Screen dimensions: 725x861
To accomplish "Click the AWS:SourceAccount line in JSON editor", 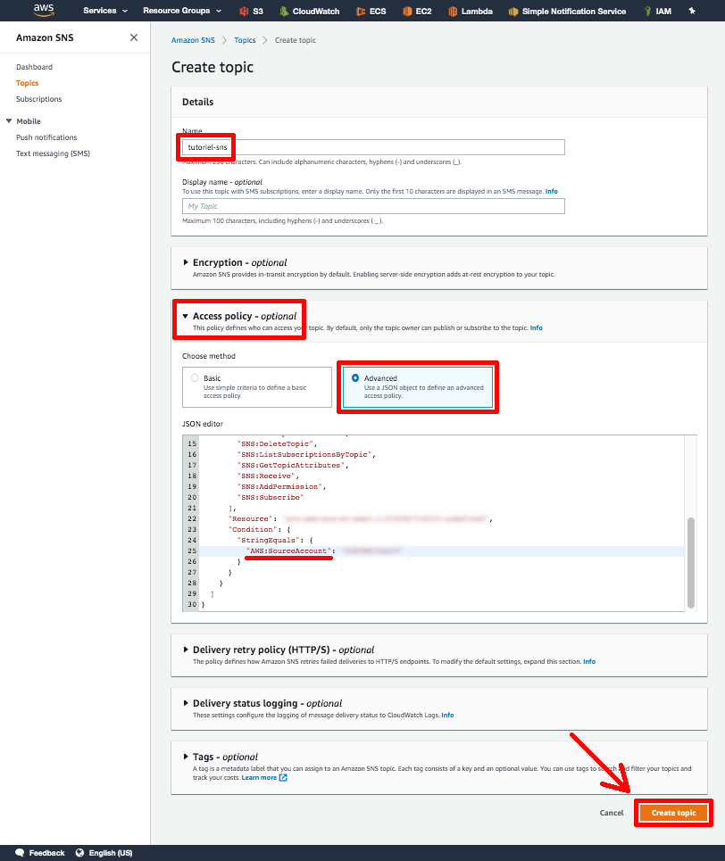I will (x=289, y=551).
